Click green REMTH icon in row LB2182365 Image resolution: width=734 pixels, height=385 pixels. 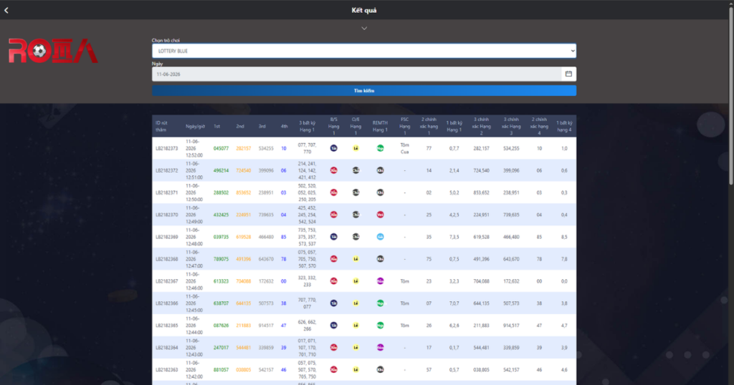click(380, 326)
